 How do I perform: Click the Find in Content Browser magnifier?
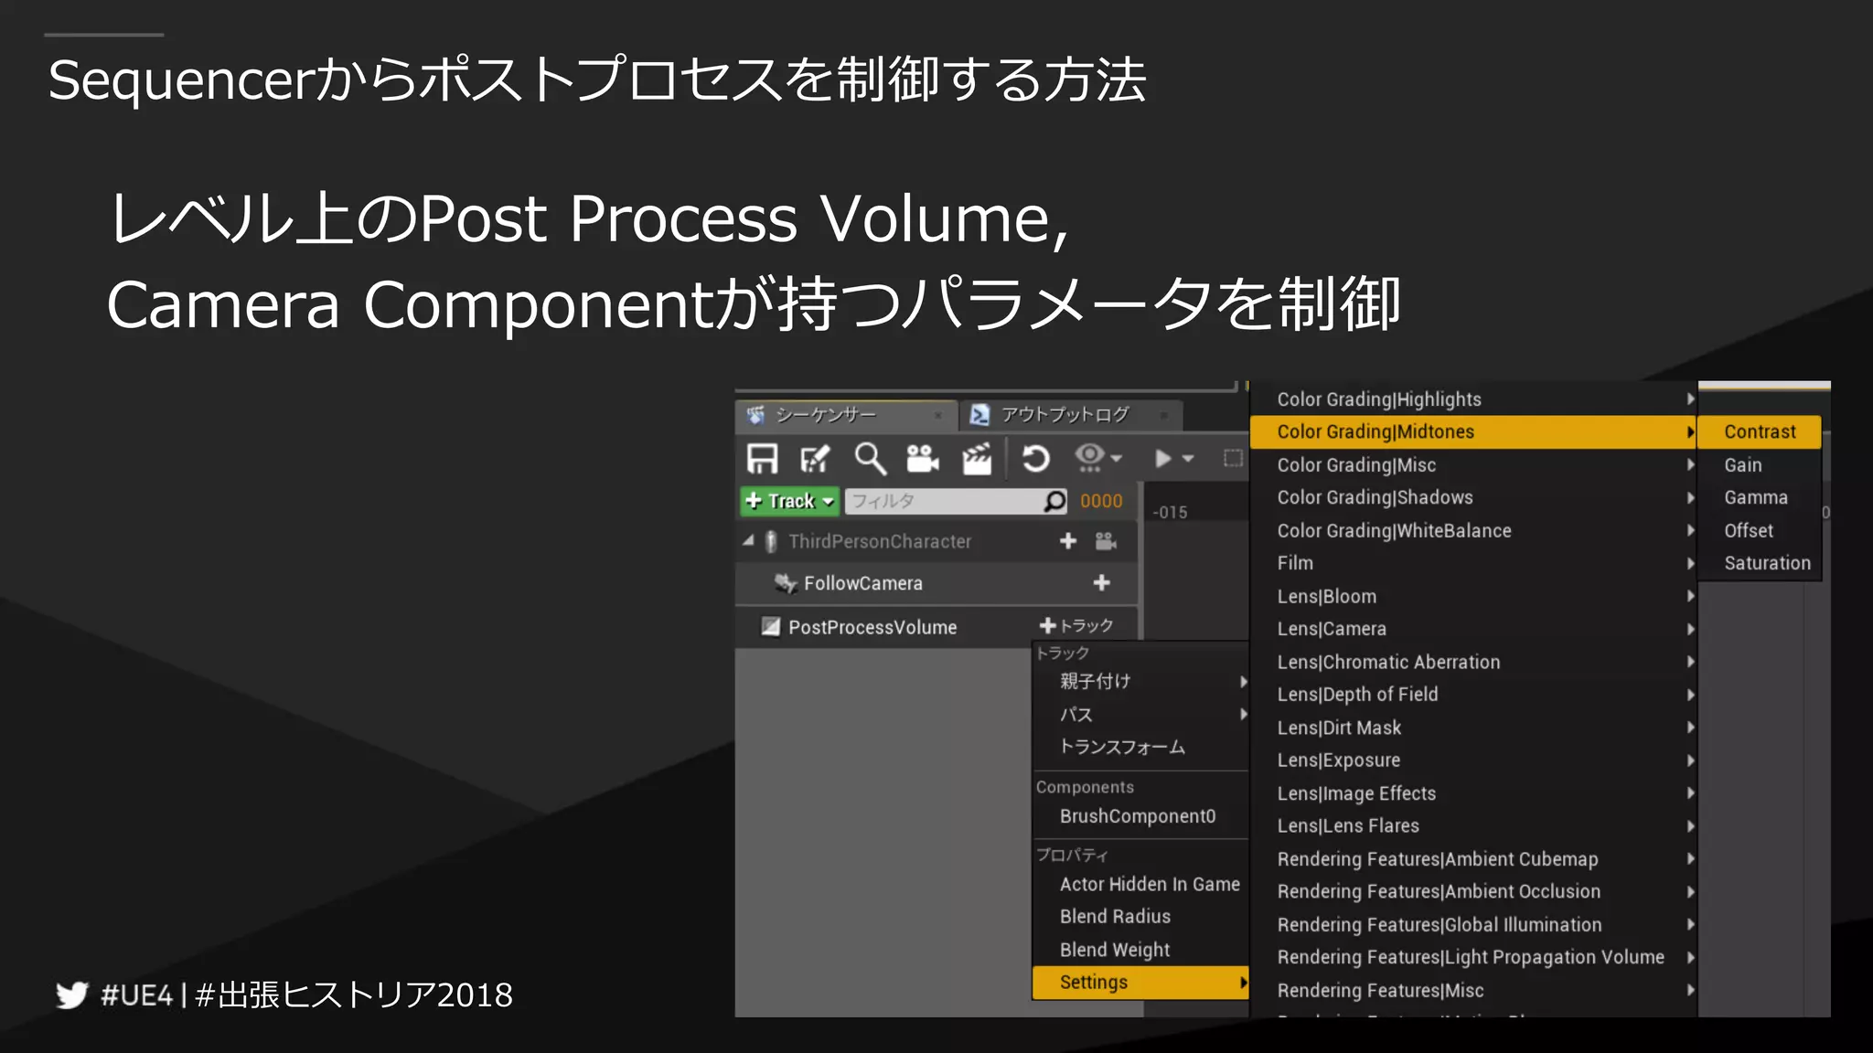869,459
